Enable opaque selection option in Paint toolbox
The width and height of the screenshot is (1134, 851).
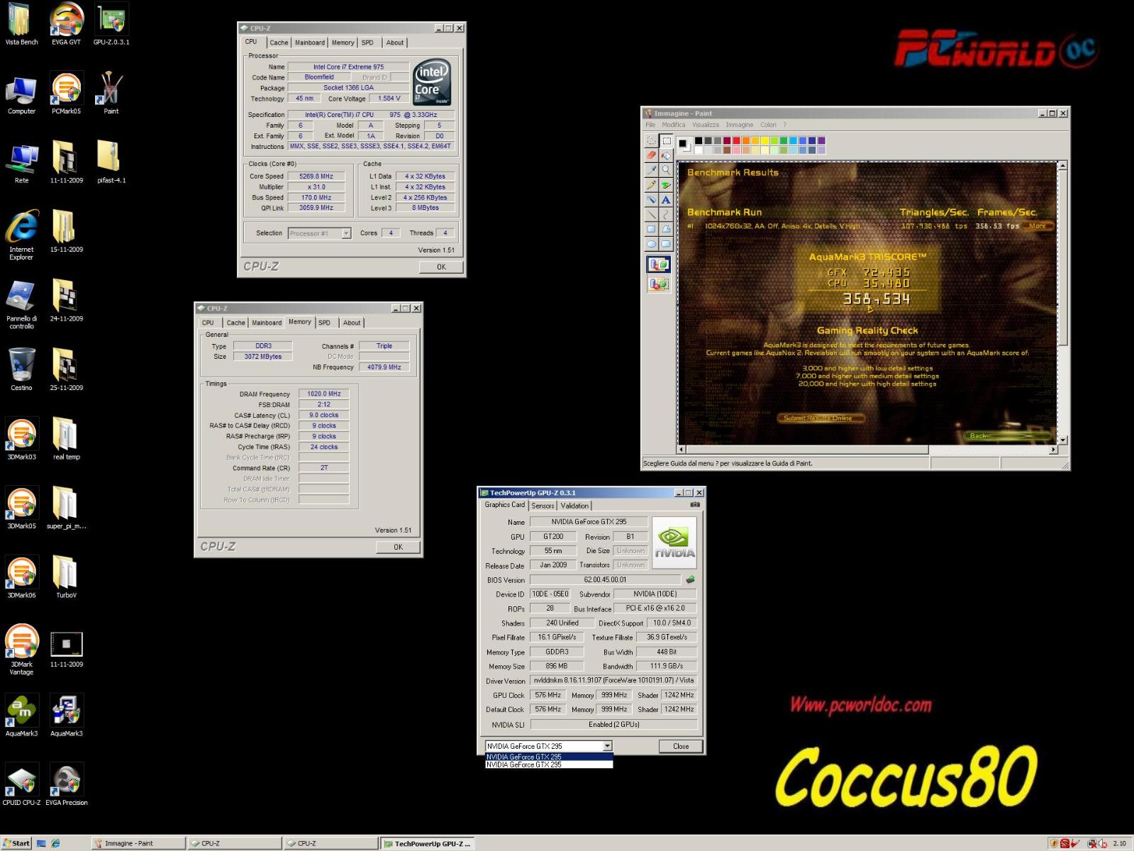point(659,265)
